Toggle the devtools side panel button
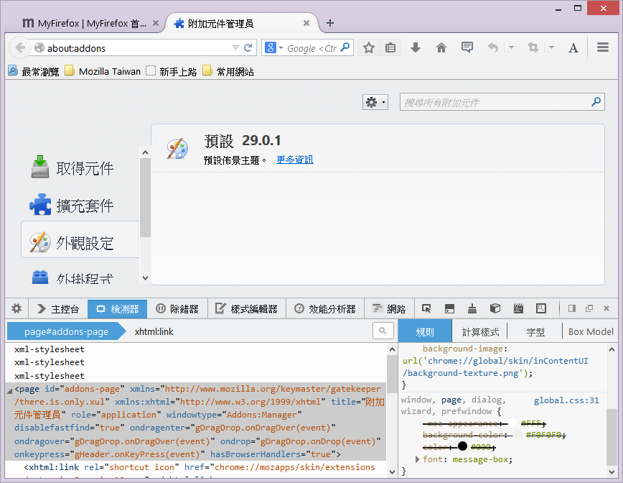Viewport: 623px width, 483px height. point(572,309)
